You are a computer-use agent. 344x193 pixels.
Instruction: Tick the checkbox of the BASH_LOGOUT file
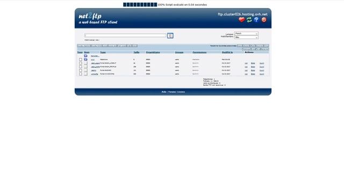pos(81,63)
